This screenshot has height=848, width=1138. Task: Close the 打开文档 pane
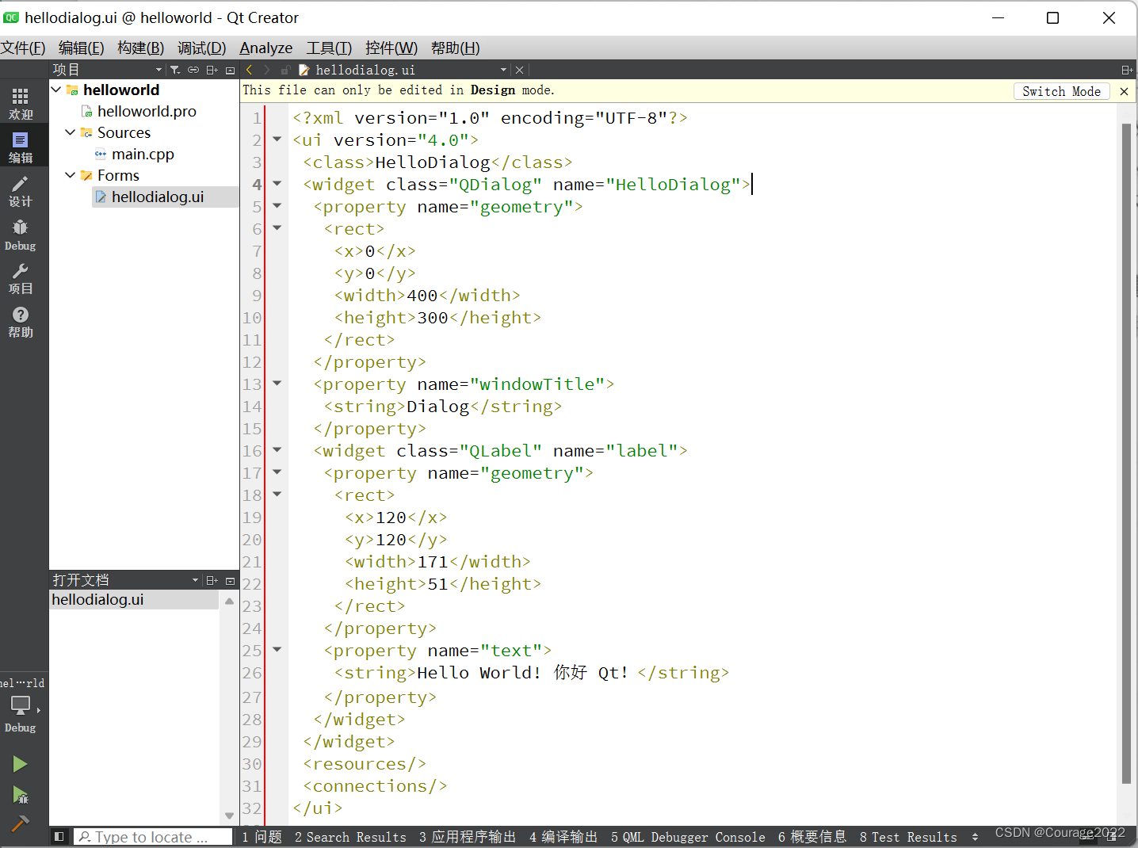click(x=230, y=580)
